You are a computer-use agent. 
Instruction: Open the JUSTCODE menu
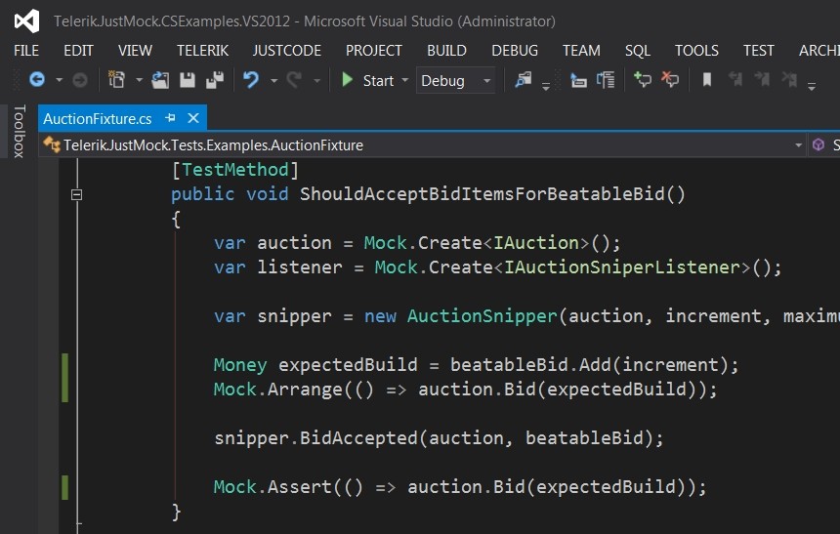[286, 51]
